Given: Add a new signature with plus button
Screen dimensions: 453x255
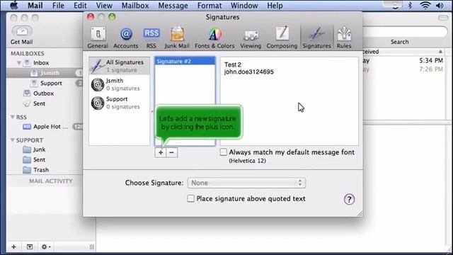Looking at the screenshot, I should (161, 152).
